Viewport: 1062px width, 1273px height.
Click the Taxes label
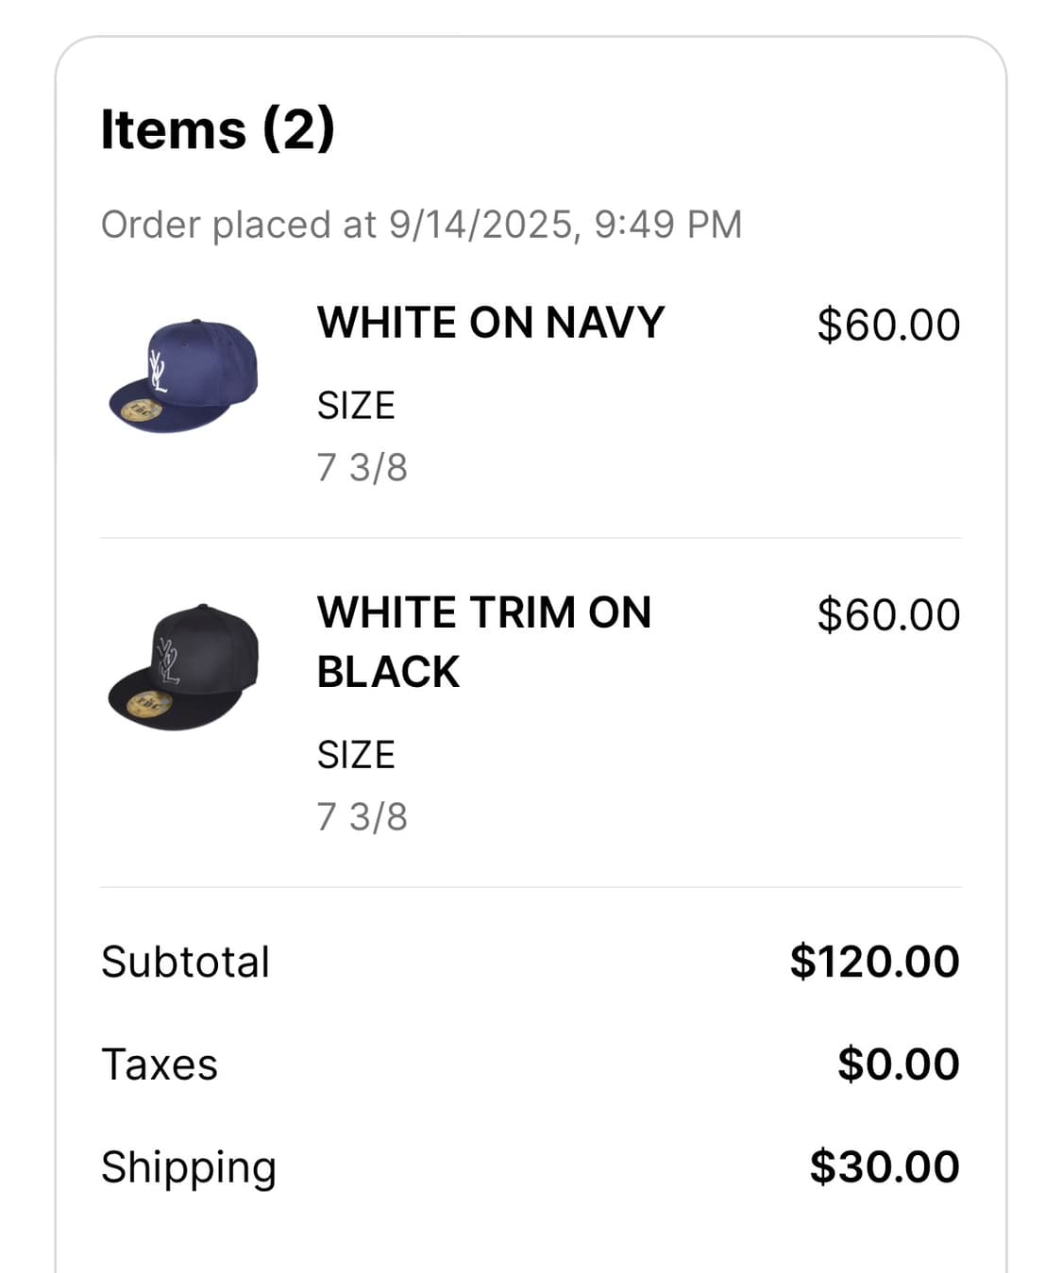pyautogui.click(x=160, y=1064)
